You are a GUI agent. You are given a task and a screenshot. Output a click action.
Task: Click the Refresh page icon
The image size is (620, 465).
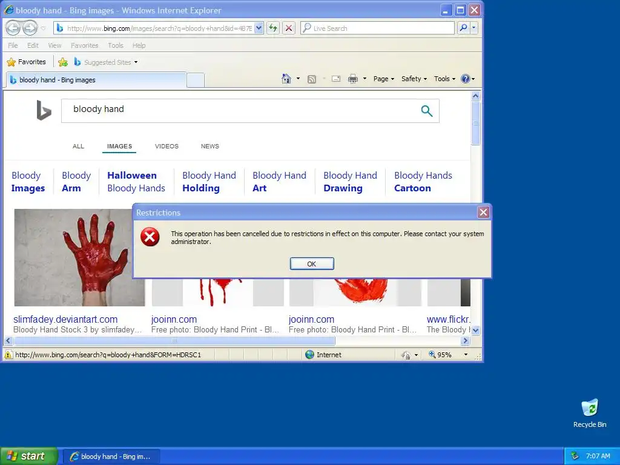tap(273, 28)
